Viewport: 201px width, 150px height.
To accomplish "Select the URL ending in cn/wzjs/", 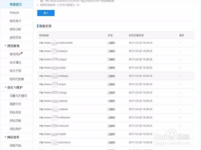I will [53, 51].
